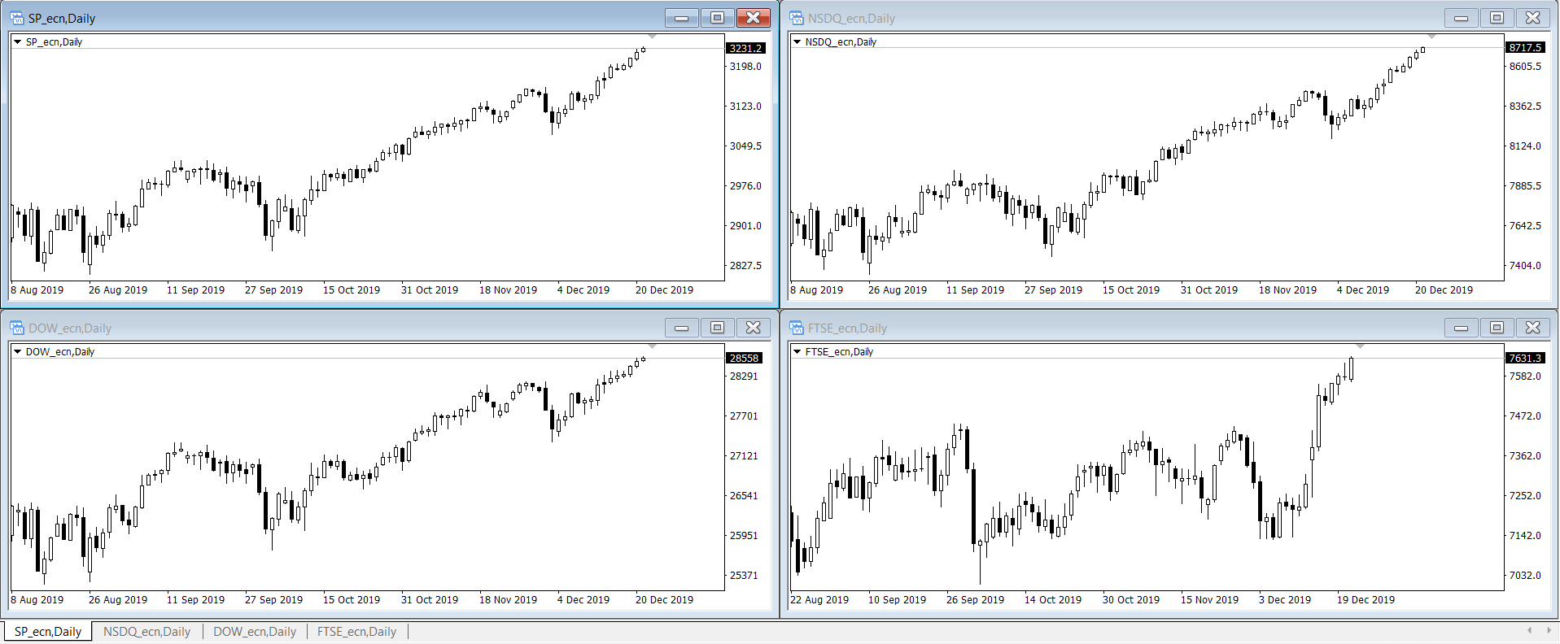Click the NSDQ chart shift marker triangle

point(1431,37)
